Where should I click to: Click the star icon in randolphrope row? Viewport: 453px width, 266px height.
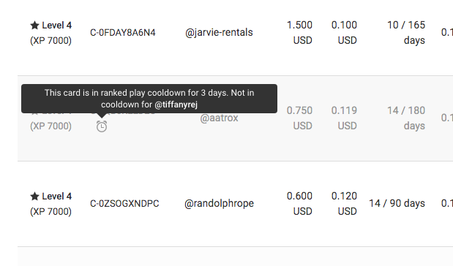pos(34,196)
